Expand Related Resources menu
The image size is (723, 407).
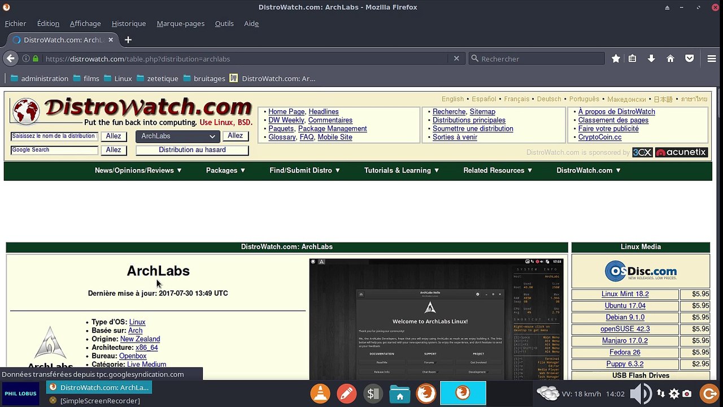coord(498,170)
